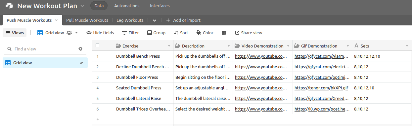Open the tenor.com/bkXPI.gif link
Screen dimensions: 412x126
click(x=321, y=88)
